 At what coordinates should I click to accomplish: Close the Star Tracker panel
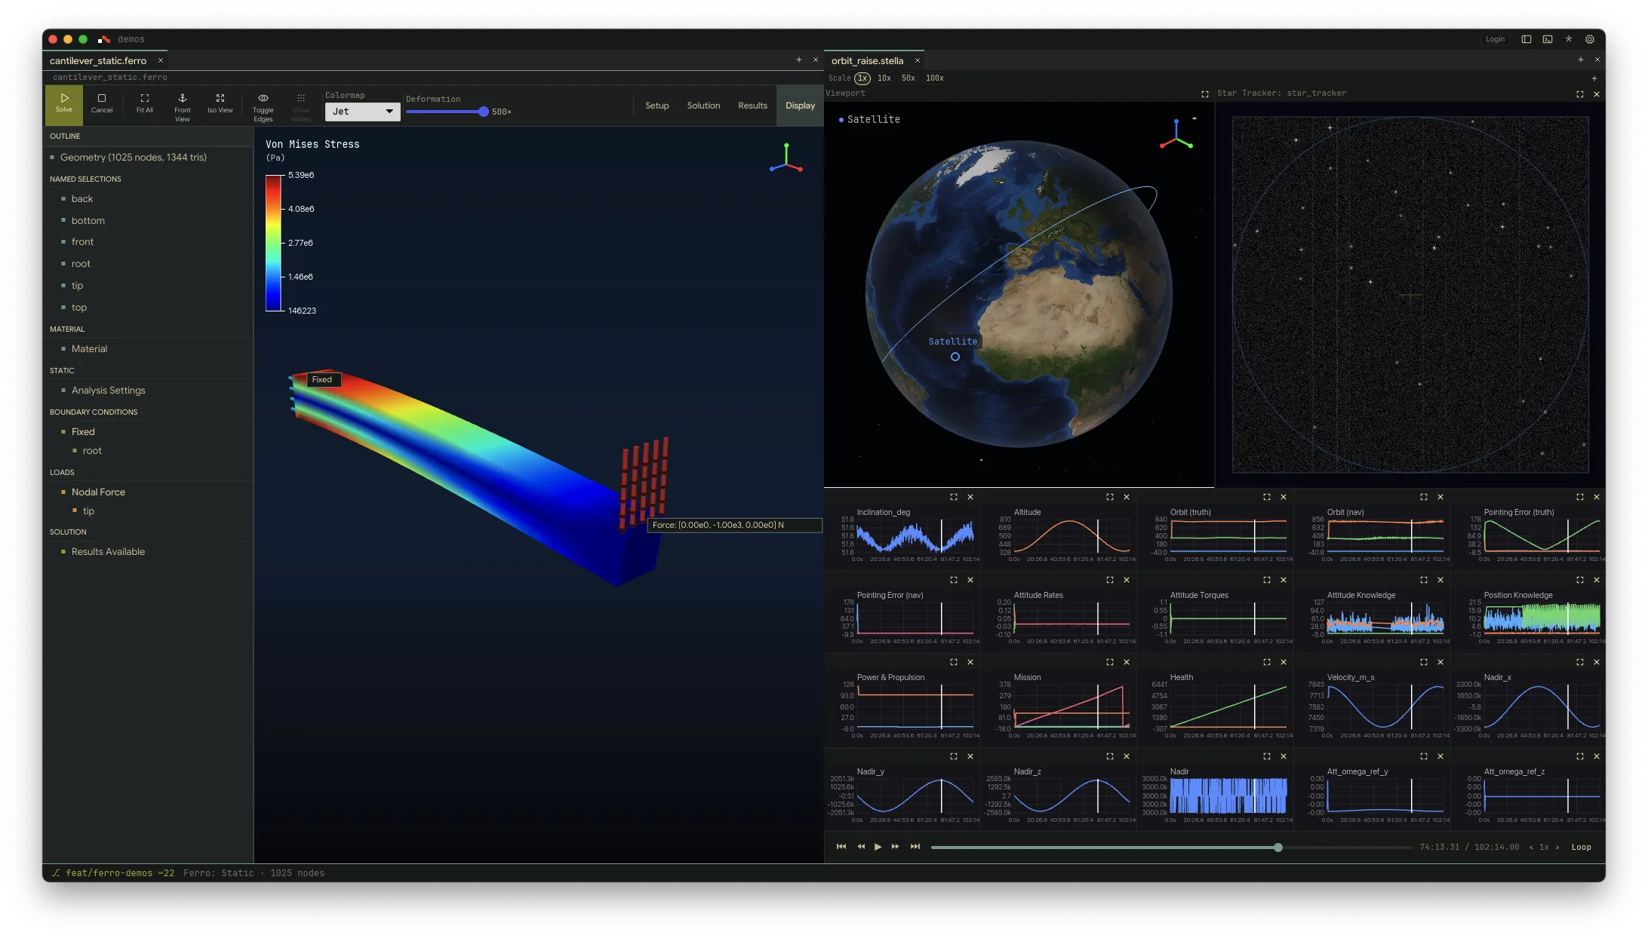coord(1597,94)
